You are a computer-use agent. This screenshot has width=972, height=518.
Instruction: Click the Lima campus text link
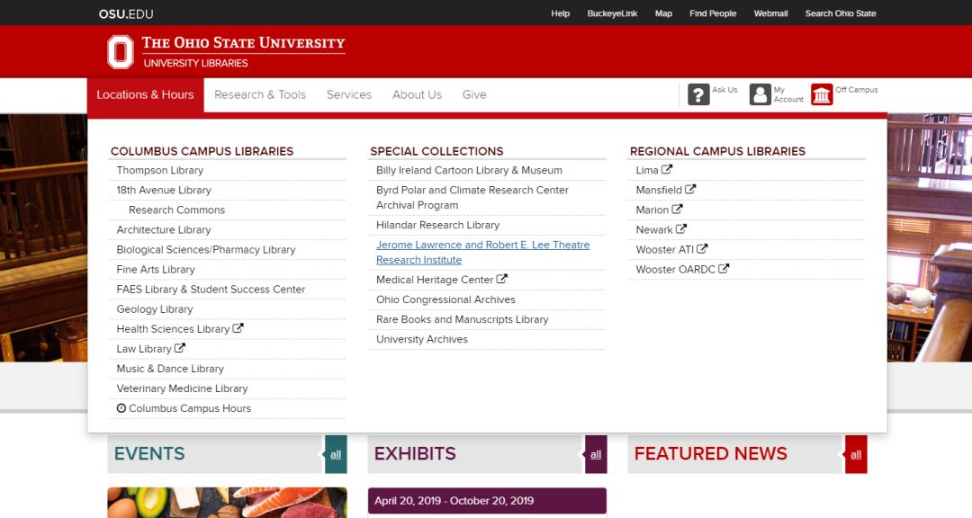647,170
